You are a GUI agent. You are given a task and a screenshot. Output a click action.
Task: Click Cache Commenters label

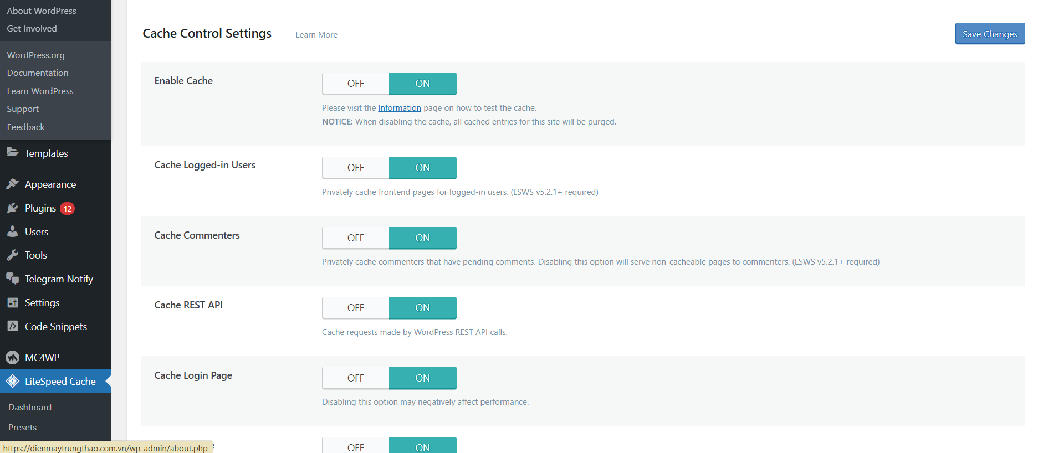click(197, 235)
